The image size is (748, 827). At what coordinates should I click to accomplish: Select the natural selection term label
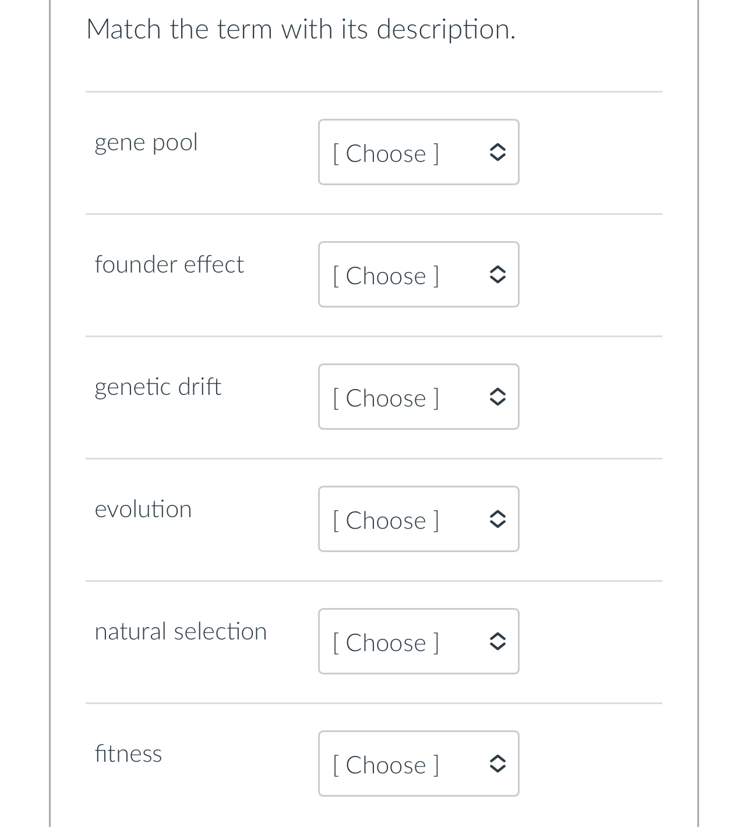tap(181, 631)
